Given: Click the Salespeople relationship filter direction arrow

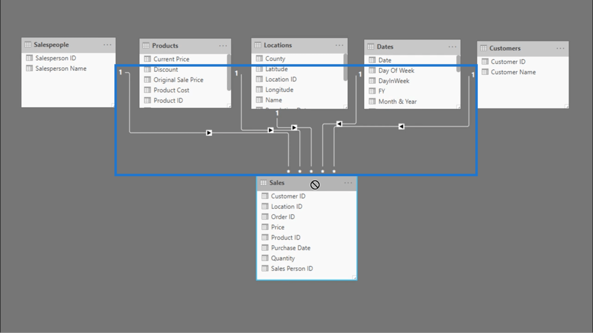Looking at the screenshot, I should click(209, 133).
